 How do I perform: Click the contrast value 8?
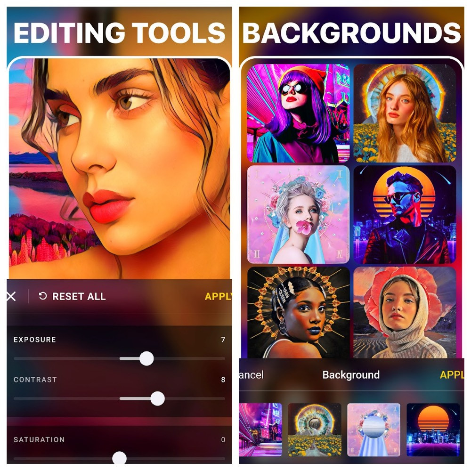click(x=223, y=380)
